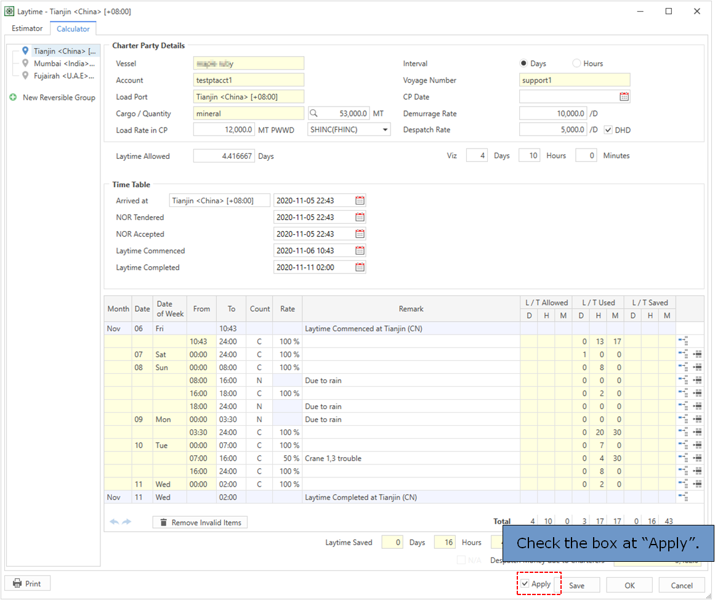Click the Demurrage Rate input field
The image size is (715, 600).
(x=552, y=113)
